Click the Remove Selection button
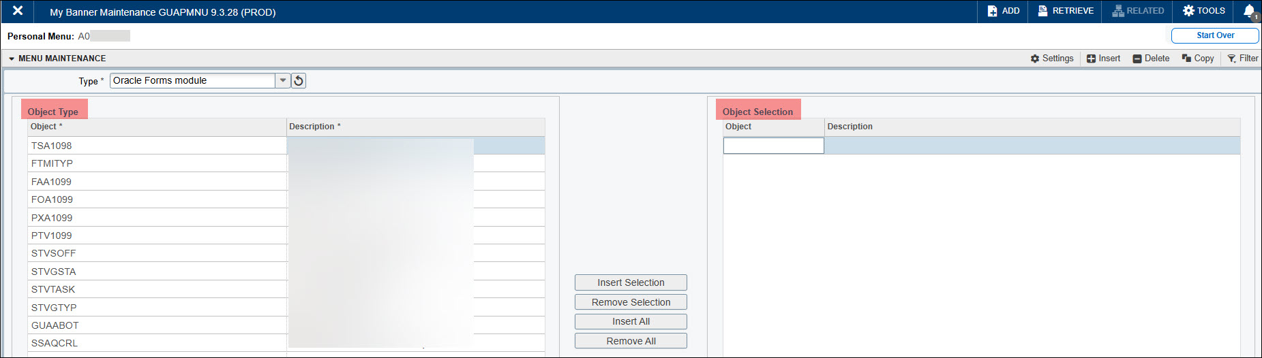The width and height of the screenshot is (1262, 358). point(631,302)
